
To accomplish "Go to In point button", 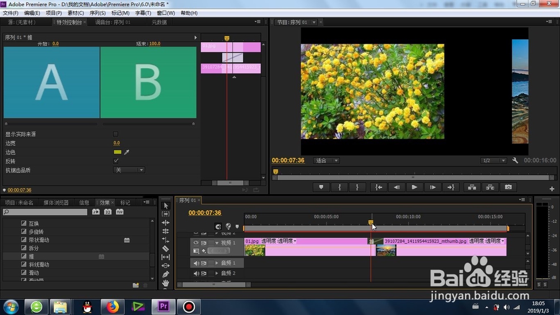I will point(379,187).
